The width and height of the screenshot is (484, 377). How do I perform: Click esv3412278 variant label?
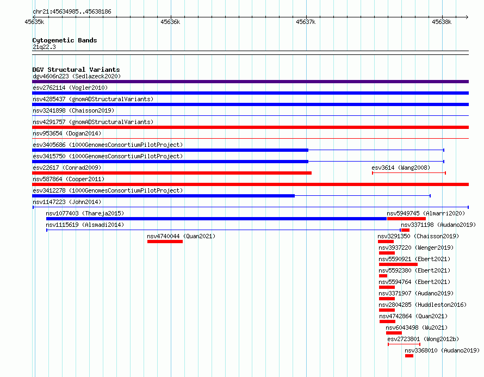(x=108, y=190)
